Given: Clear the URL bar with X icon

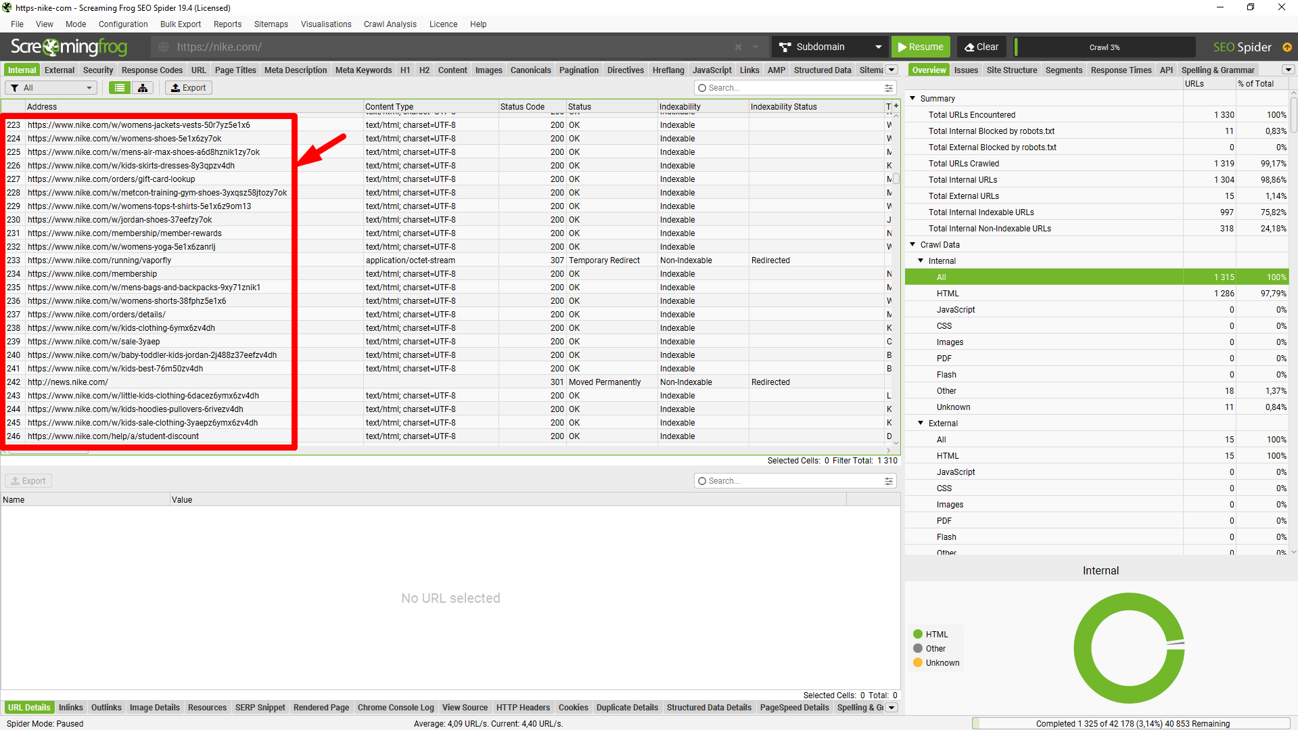Looking at the screenshot, I should [738, 47].
